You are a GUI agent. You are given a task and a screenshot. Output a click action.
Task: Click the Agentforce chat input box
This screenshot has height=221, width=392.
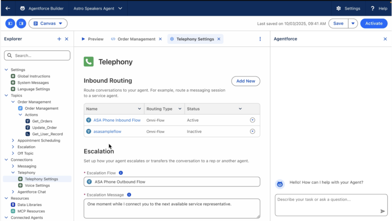(x=331, y=205)
